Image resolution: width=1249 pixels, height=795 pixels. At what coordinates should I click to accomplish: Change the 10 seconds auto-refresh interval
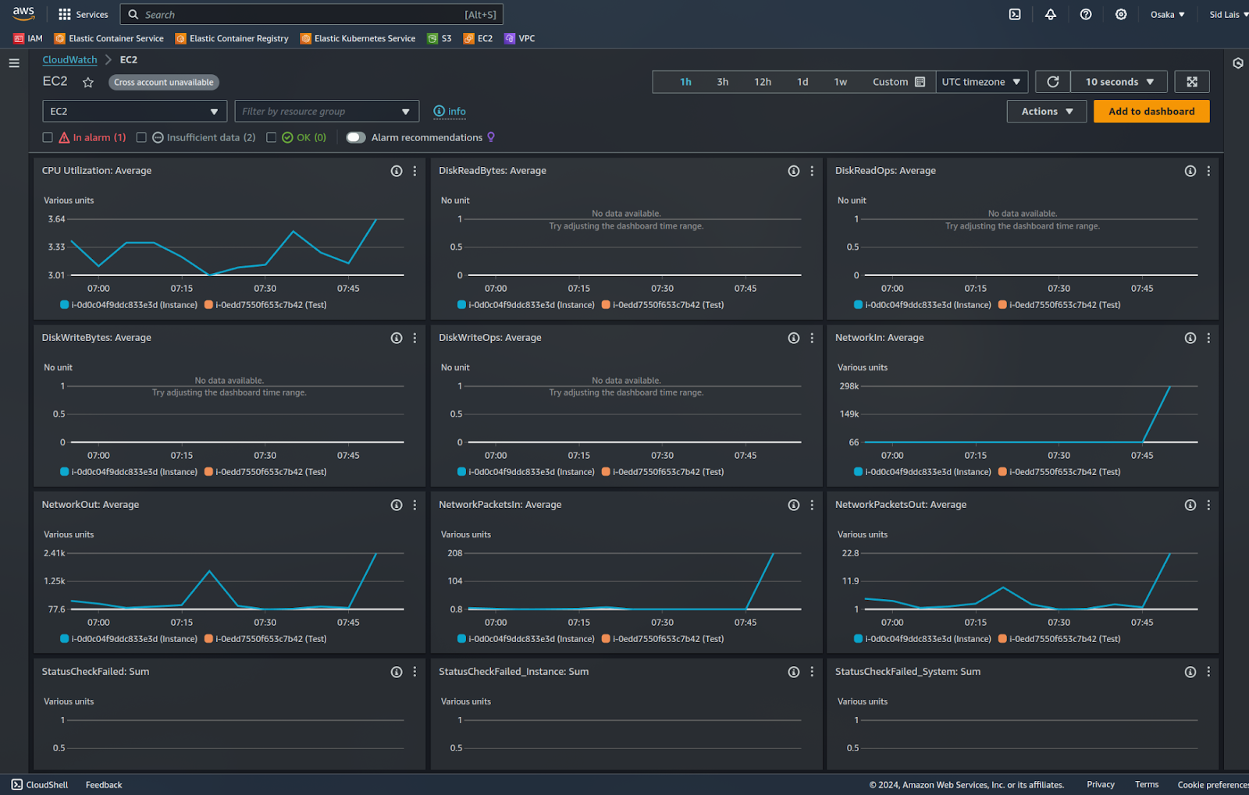tap(1118, 81)
